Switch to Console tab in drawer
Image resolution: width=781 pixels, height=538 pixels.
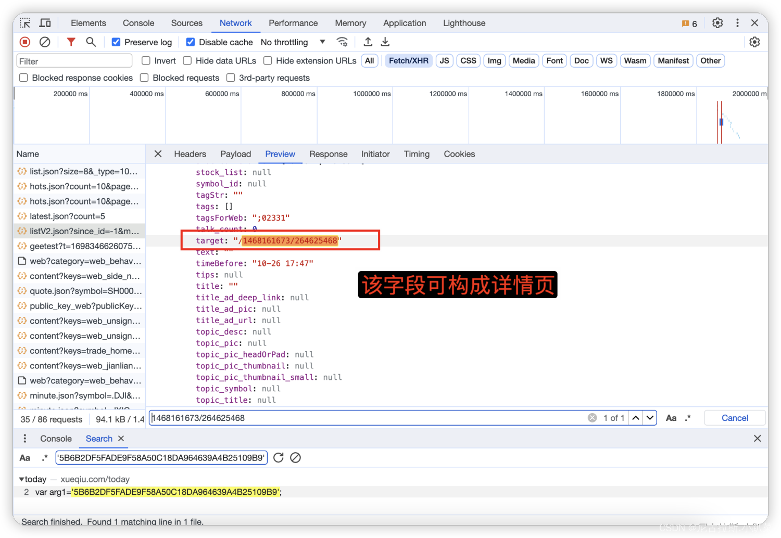(x=56, y=439)
